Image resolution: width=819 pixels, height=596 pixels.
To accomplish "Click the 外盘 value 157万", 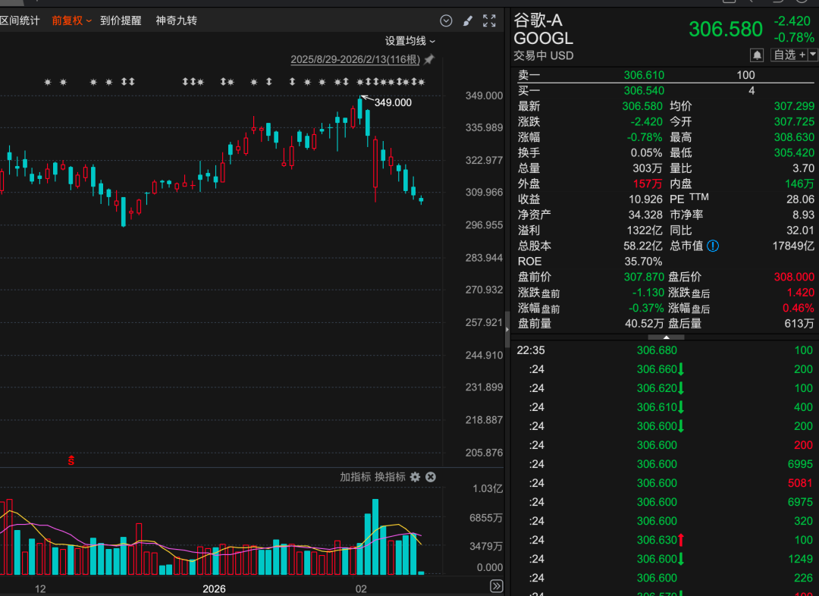I will (x=648, y=184).
